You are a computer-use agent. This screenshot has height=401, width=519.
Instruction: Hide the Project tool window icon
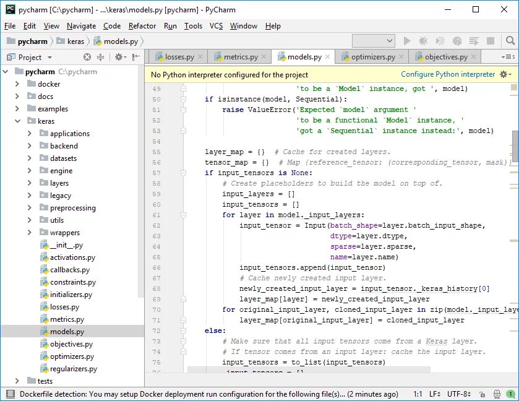[x=135, y=58]
